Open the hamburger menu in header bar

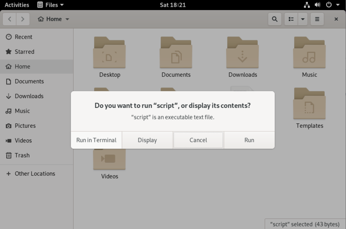point(317,19)
